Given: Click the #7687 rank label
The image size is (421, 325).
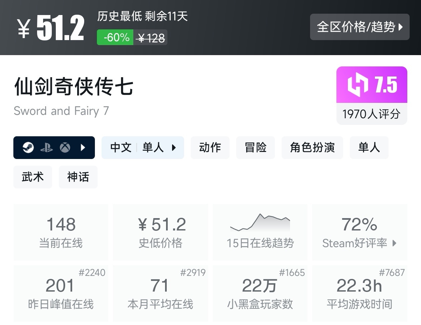Looking at the screenshot, I should pos(392,273).
